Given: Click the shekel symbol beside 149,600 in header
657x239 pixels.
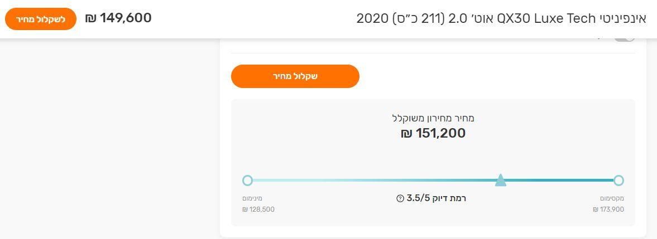Looking at the screenshot, I should pos(90,18).
